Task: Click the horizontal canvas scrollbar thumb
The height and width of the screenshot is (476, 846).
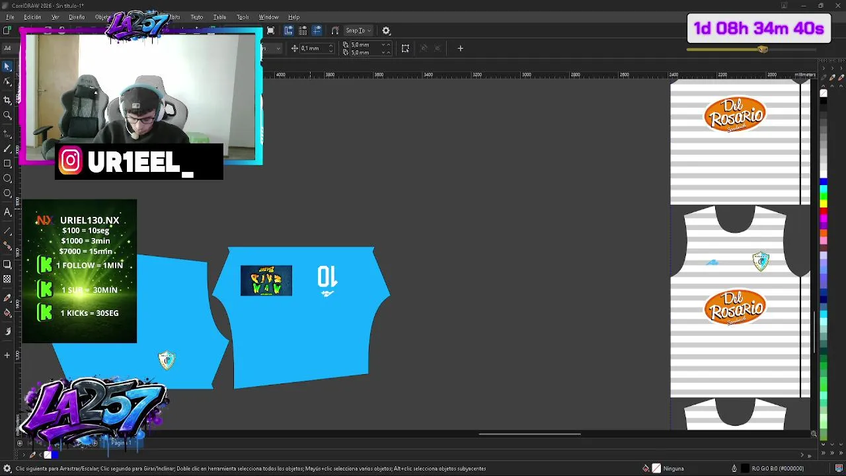Action: coord(529,434)
